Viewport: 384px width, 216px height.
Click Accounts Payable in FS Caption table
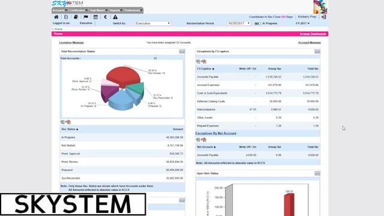pyautogui.click(x=208, y=77)
